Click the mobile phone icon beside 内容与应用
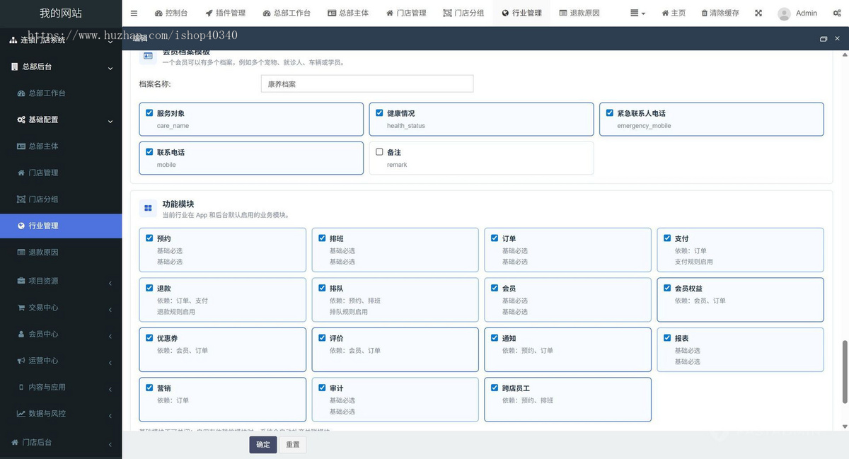This screenshot has width=849, height=459. tap(21, 387)
